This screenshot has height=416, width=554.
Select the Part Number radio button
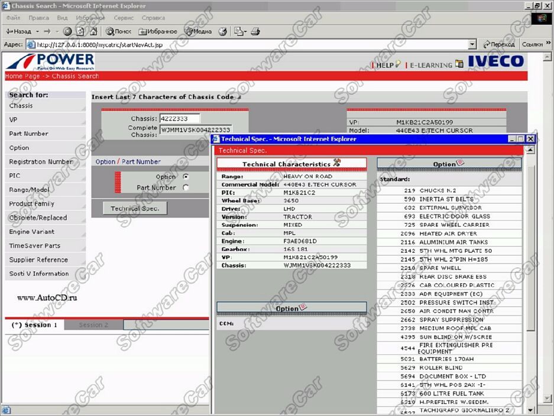pyautogui.click(x=186, y=188)
